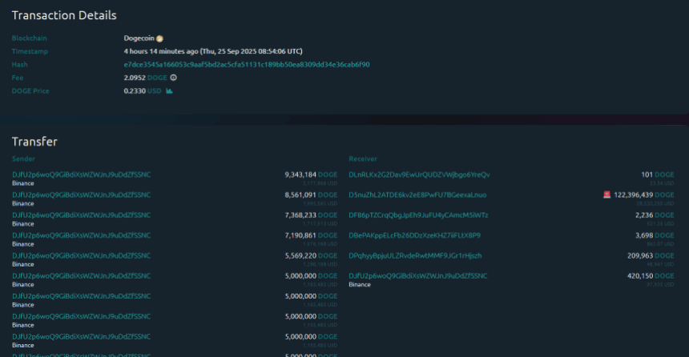Open receiver address D5nuZhL2ATDE6kv...
Image resolution: width=689 pixels, height=357 pixels.
[x=417, y=195]
